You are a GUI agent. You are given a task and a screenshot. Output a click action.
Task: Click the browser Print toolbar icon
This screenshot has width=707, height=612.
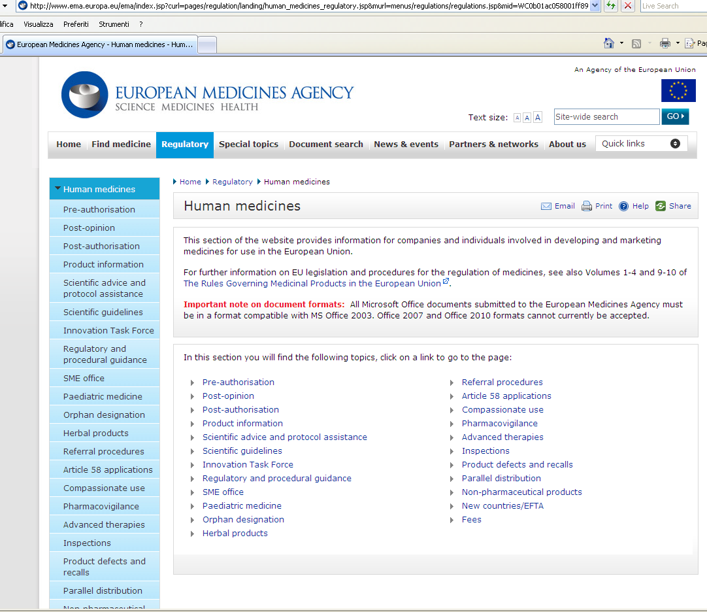point(665,43)
